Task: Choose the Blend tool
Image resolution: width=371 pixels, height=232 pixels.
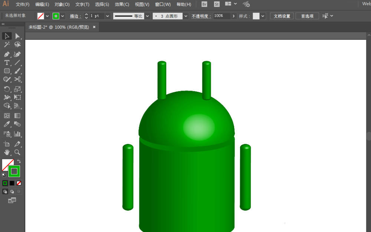Action: (x=17, y=124)
